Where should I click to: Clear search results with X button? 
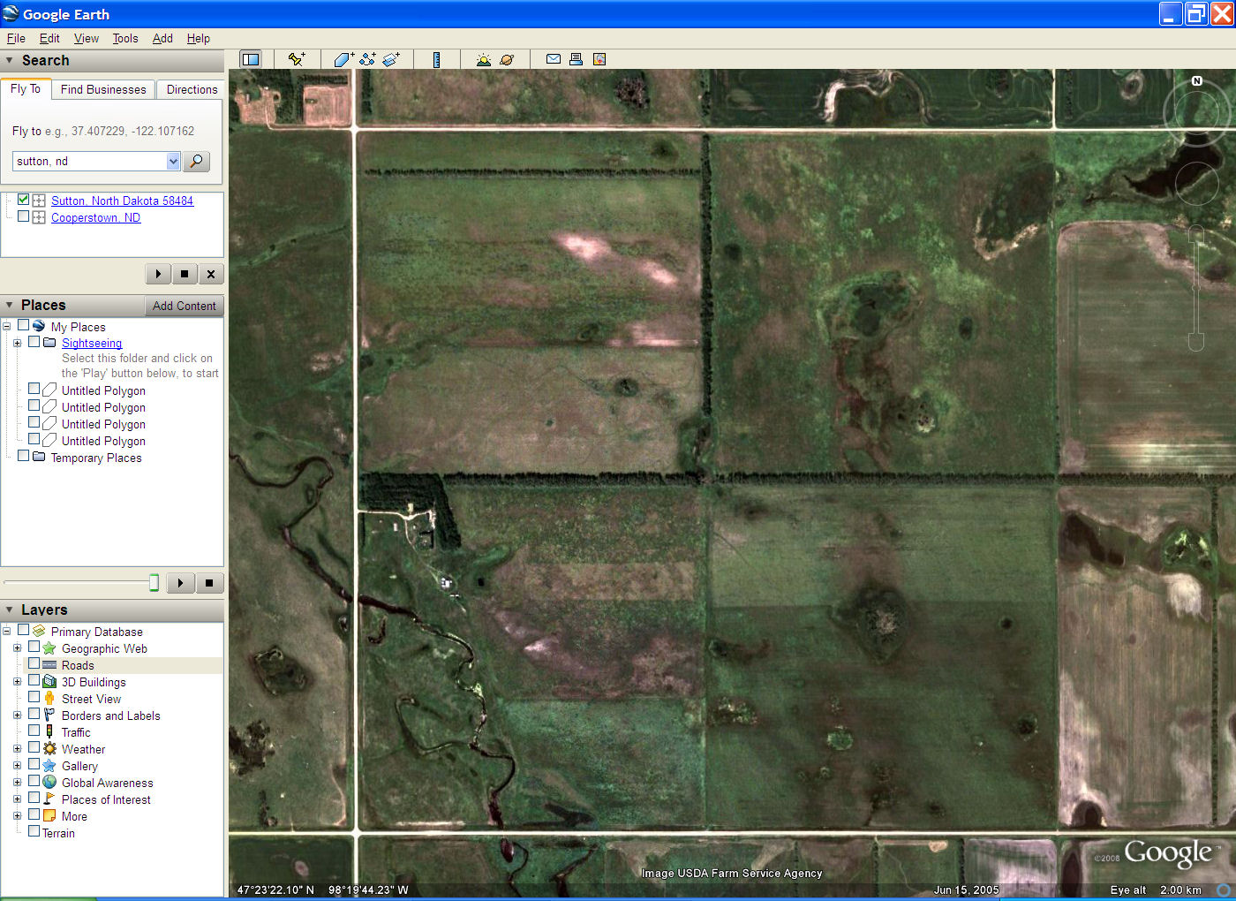click(x=211, y=274)
